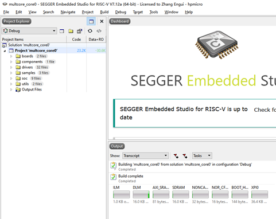This screenshot has width=276, height=219.
Task: Select the boards folder icon
Action: point(18,56)
